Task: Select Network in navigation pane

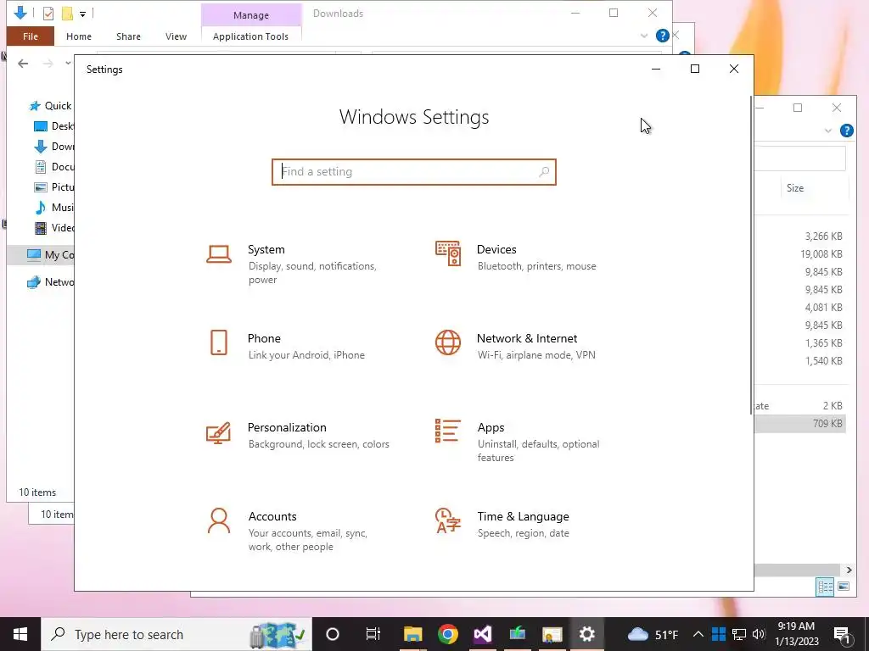Action: [50, 281]
